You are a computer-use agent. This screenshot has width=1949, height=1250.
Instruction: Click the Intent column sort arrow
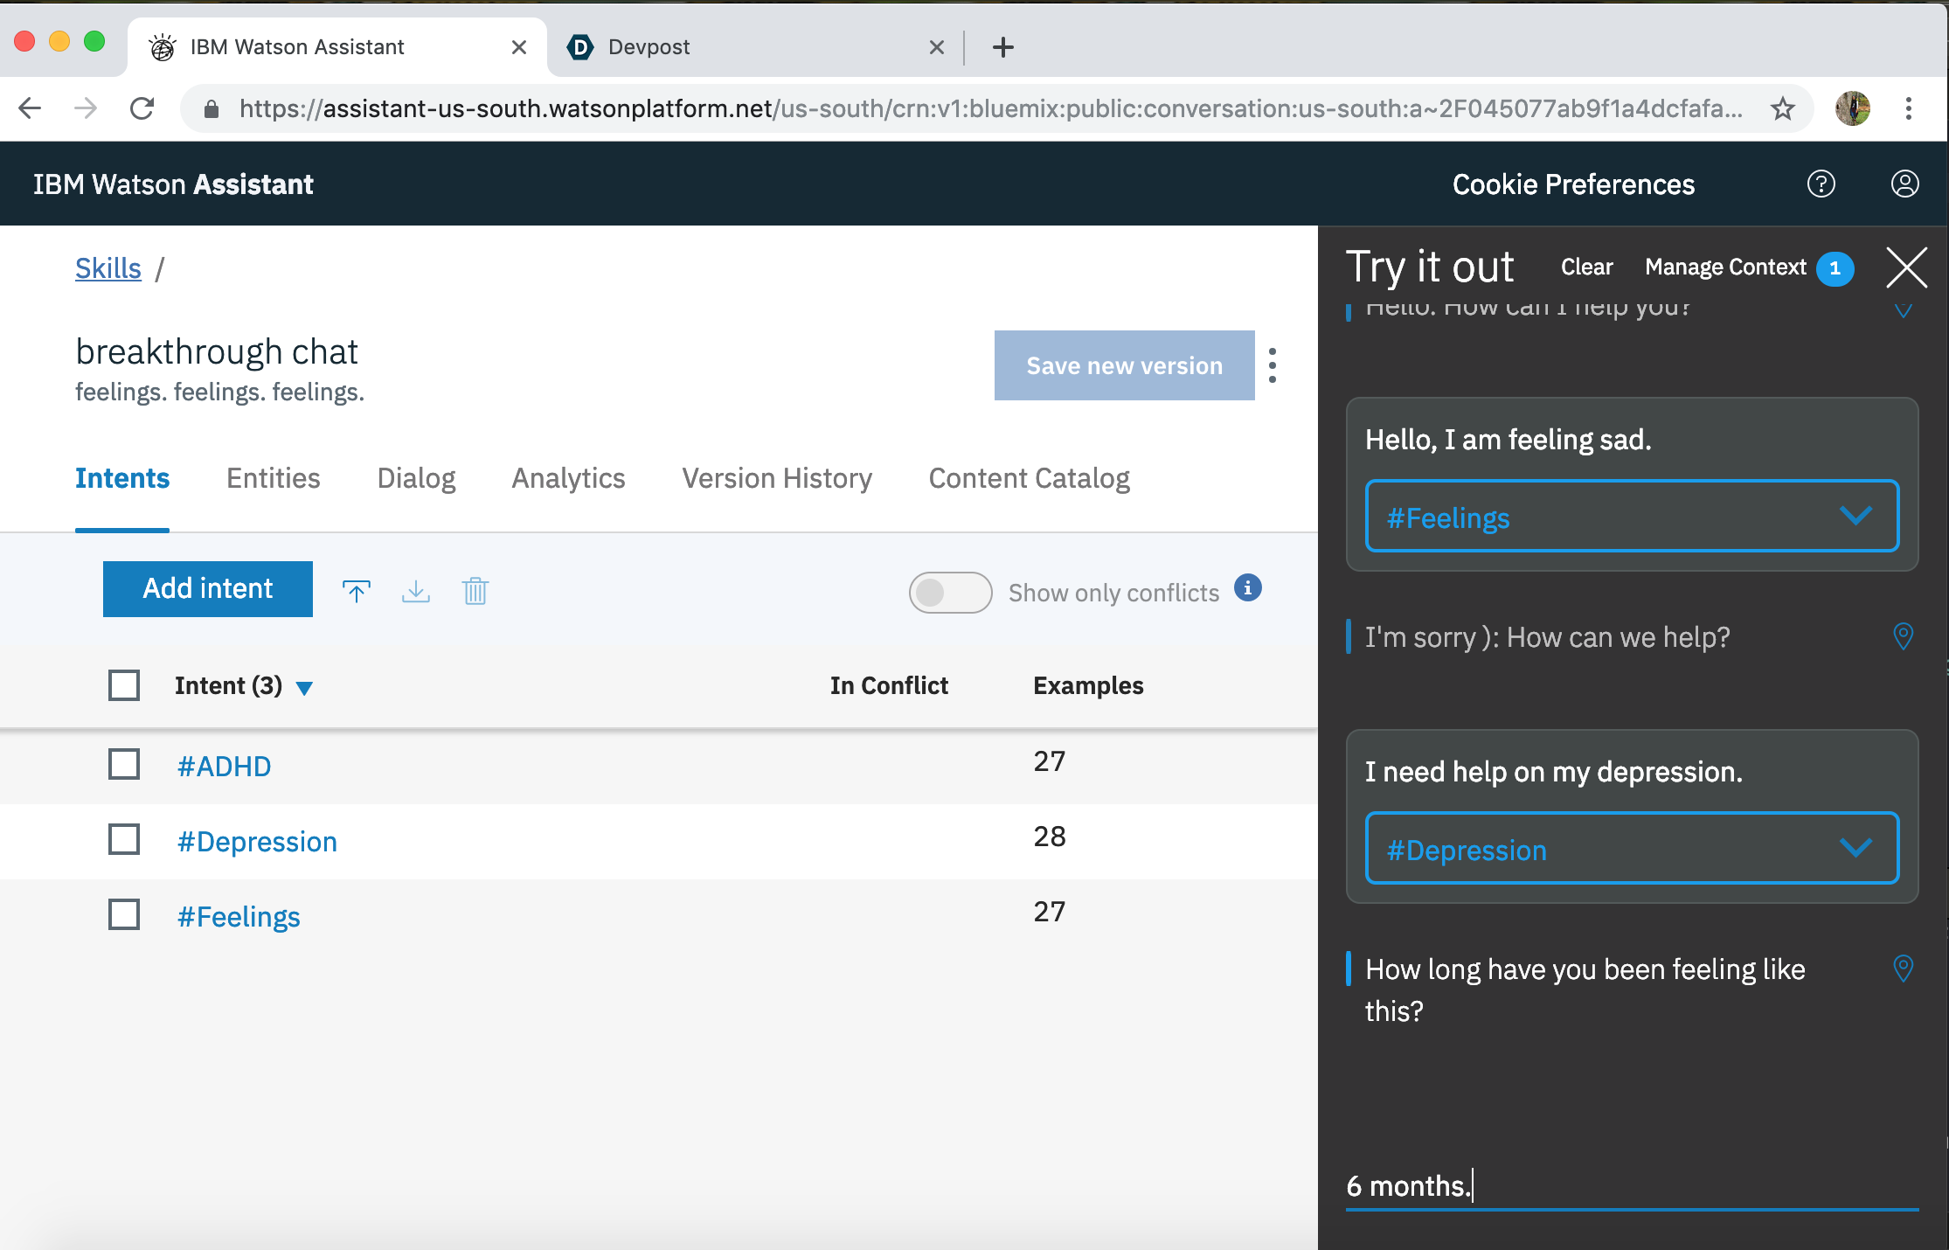click(x=304, y=688)
